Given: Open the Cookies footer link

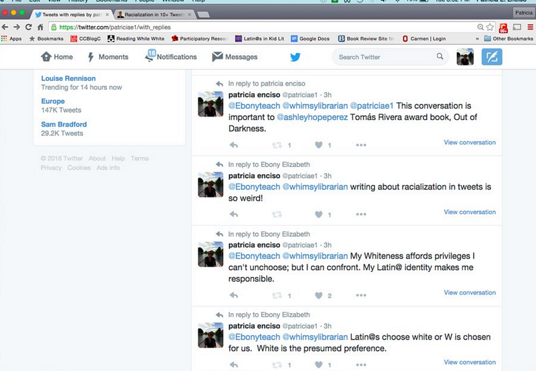Looking at the screenshot, I should point(79,167).
